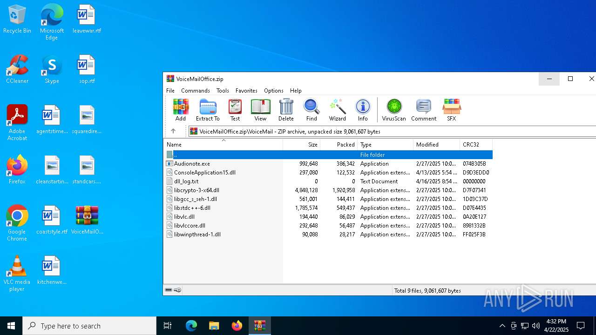
Task: Select the libvlccore.dll file
Action: [x=328, y=226]
